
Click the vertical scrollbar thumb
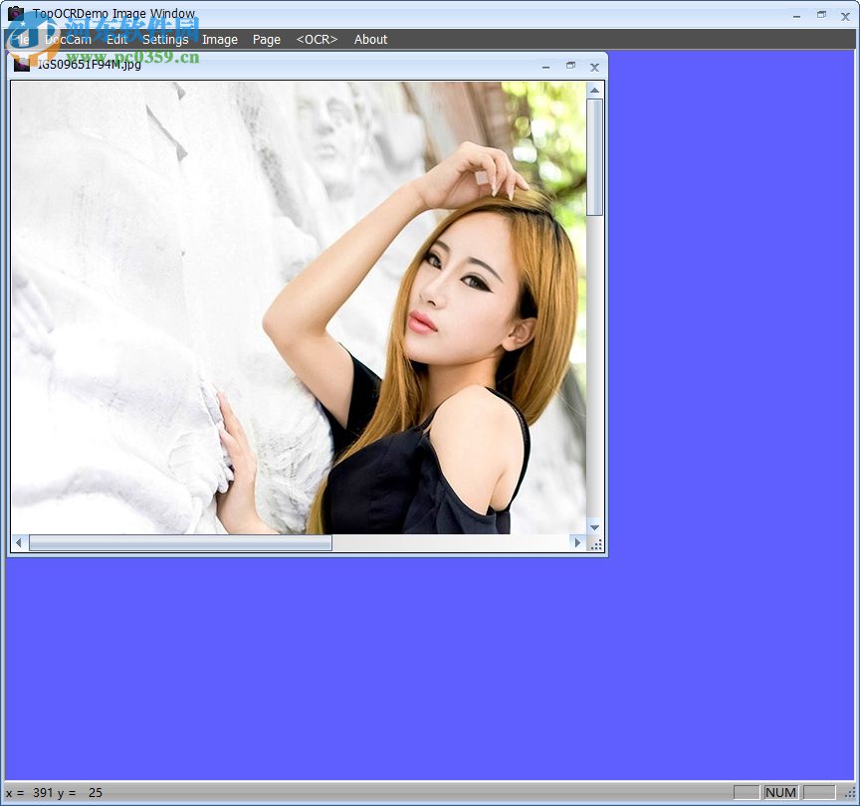[594, 157]
